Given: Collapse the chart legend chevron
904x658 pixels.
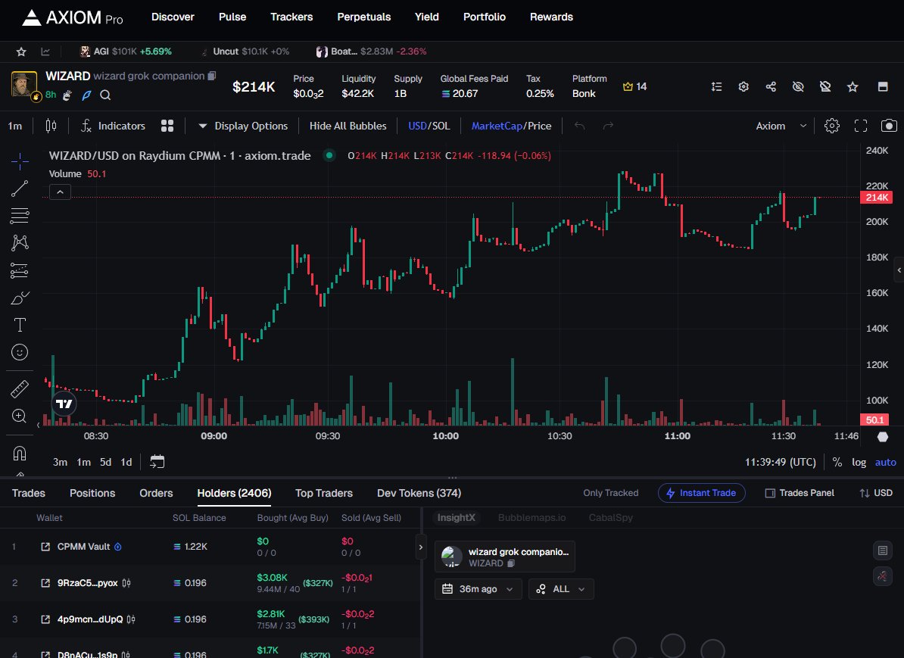Looking at the screenshot, I should [x=60, y=192].
